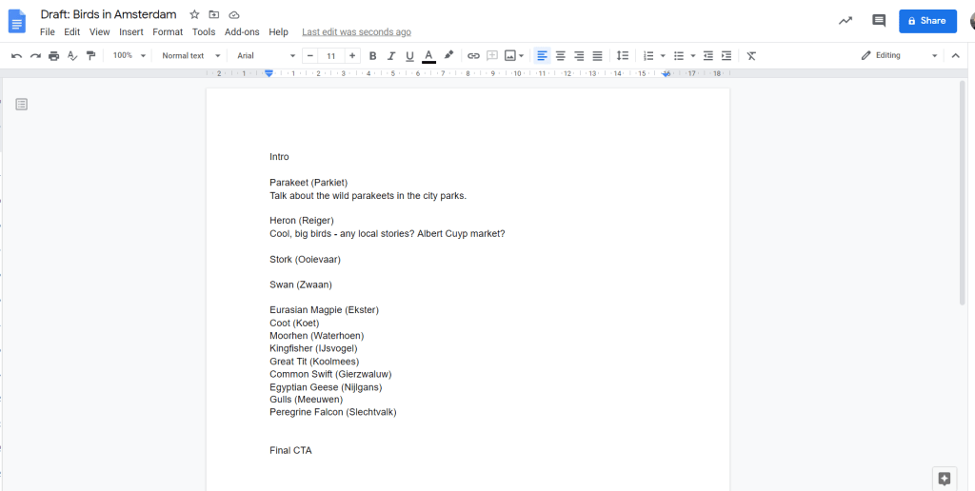Open the zoom 100% dropdown
Screen dimensions: 975x491
[x=129, y=56]
